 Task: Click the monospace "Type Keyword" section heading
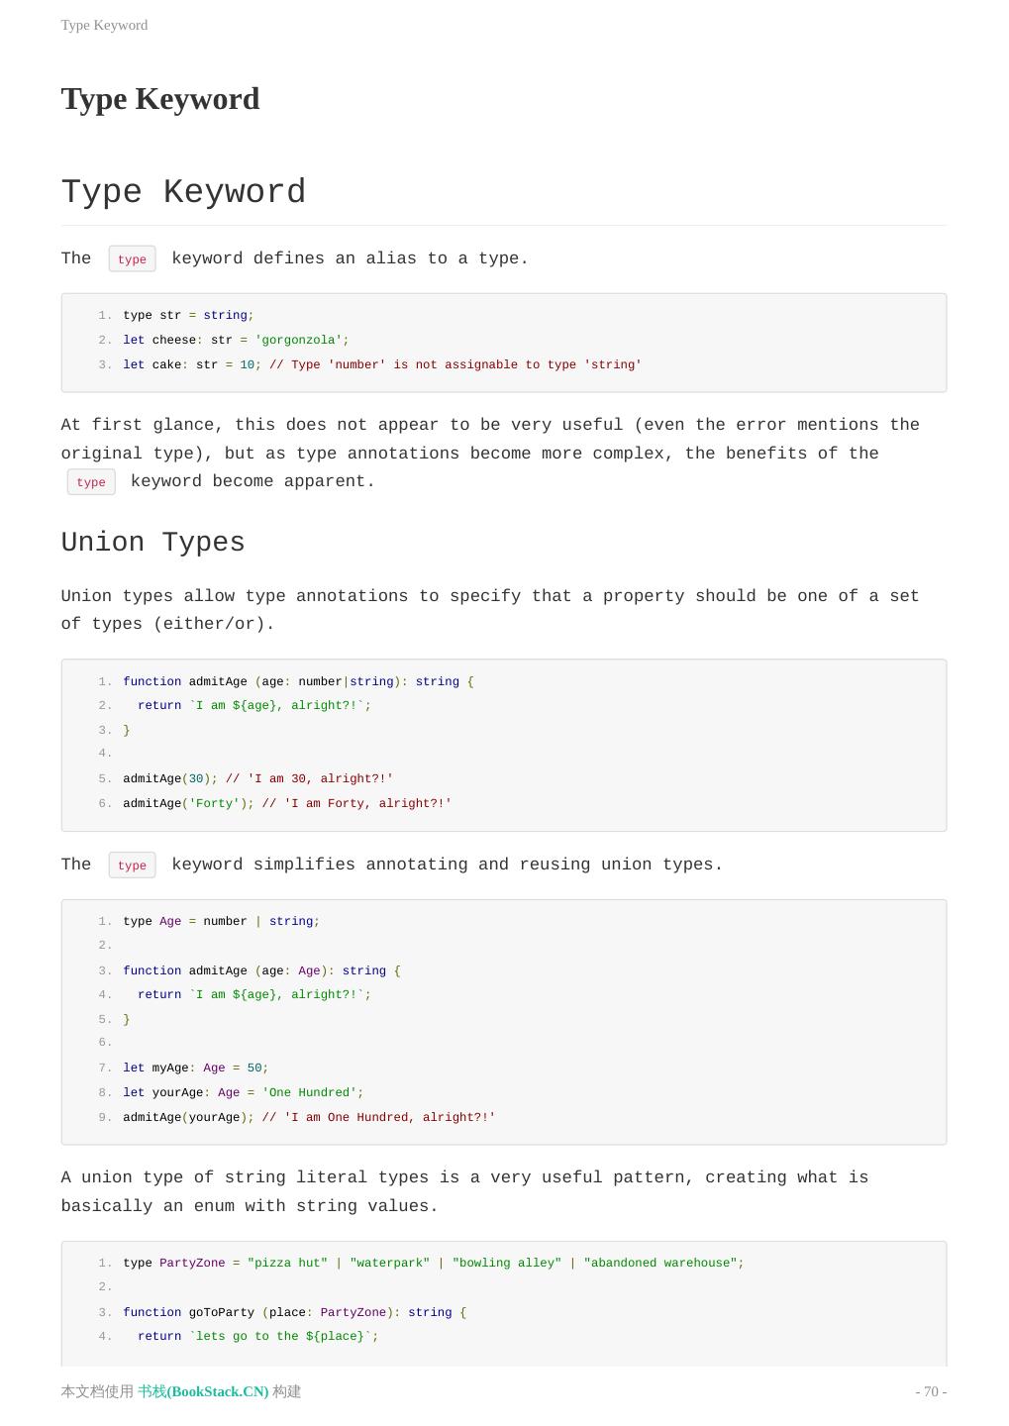coord(183,192)
